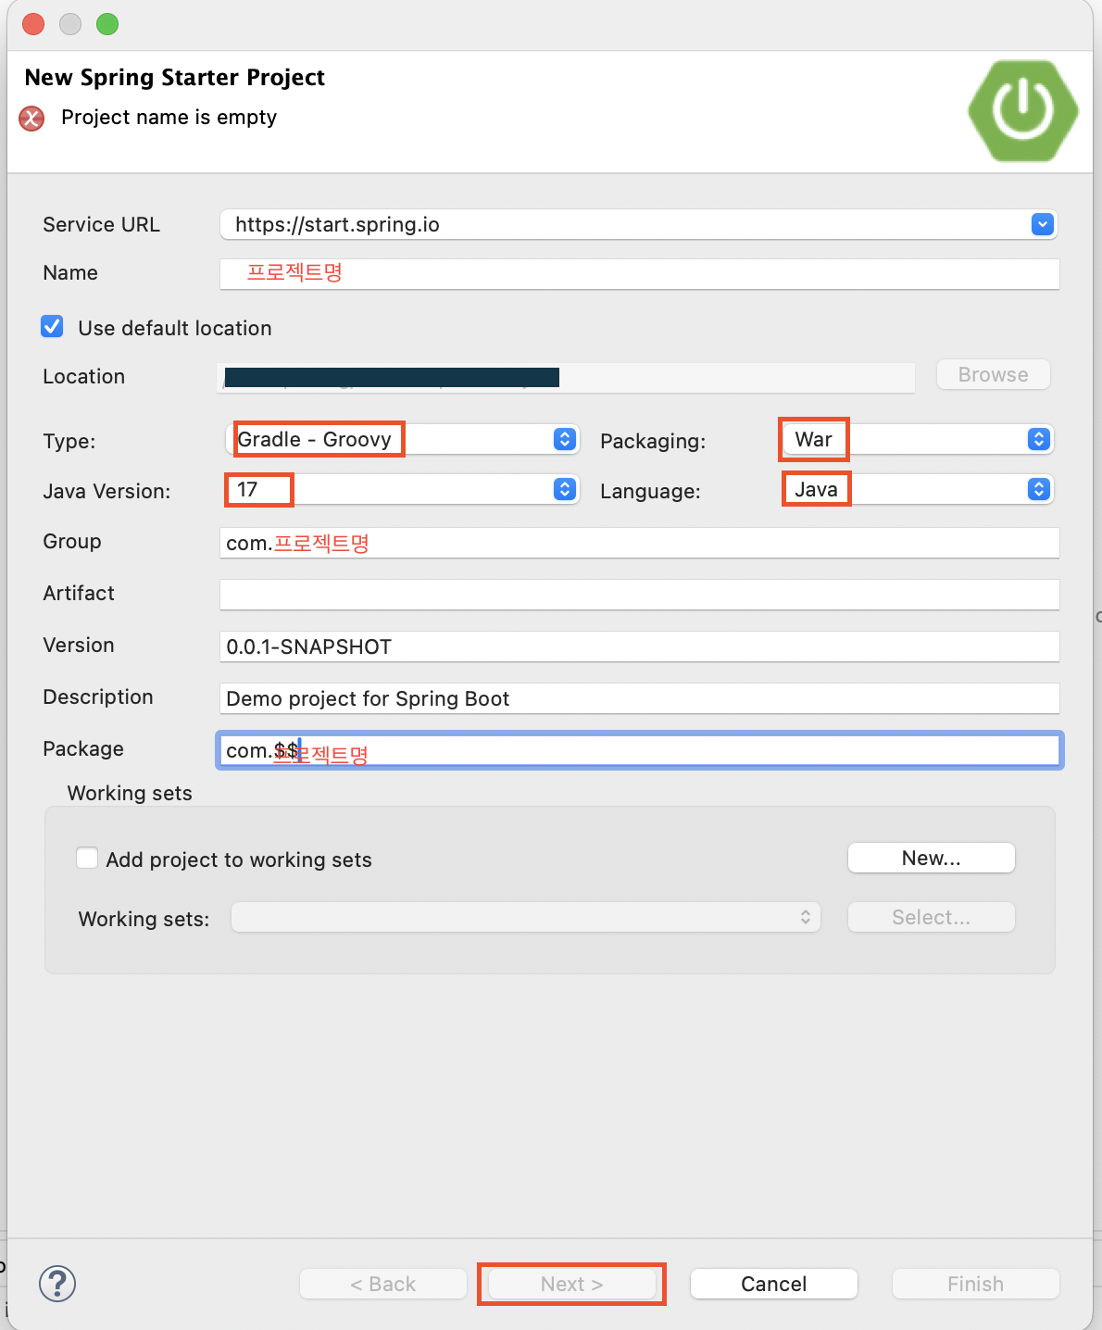Click the green zoom window button
Image resolution: width=1102 pixels, height=1330 pixels.
(107, 24)
